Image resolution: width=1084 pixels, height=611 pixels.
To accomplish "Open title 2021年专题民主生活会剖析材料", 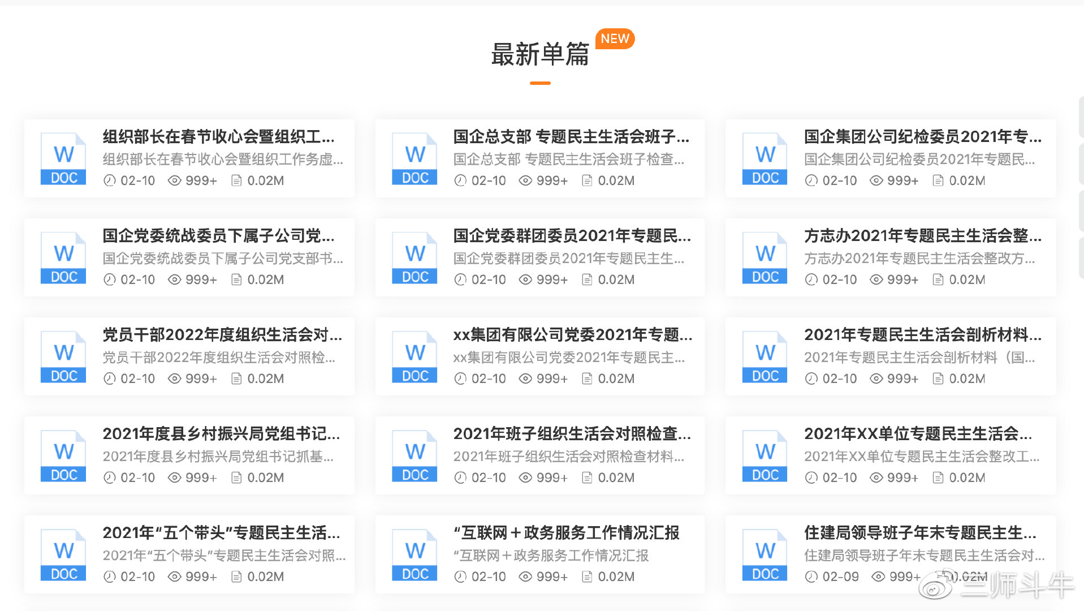I will coord(922,335).
